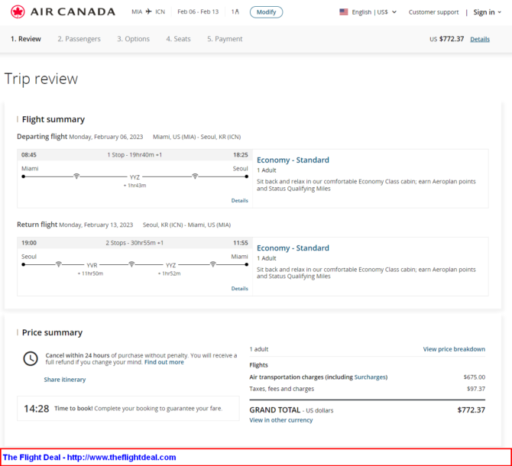The width and height of the screenshot is (512, 466).
Task: Open Details for the departing flight
Action: pos(240,200)
